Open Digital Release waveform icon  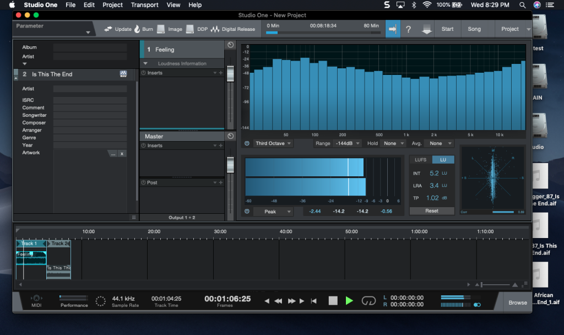tap(215, 29)
